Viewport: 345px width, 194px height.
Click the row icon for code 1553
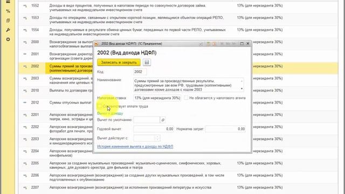tap(25, 18)
